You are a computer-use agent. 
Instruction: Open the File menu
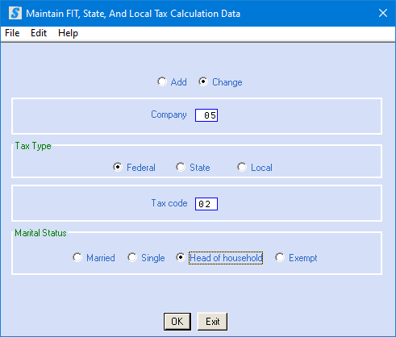[12, 33]
